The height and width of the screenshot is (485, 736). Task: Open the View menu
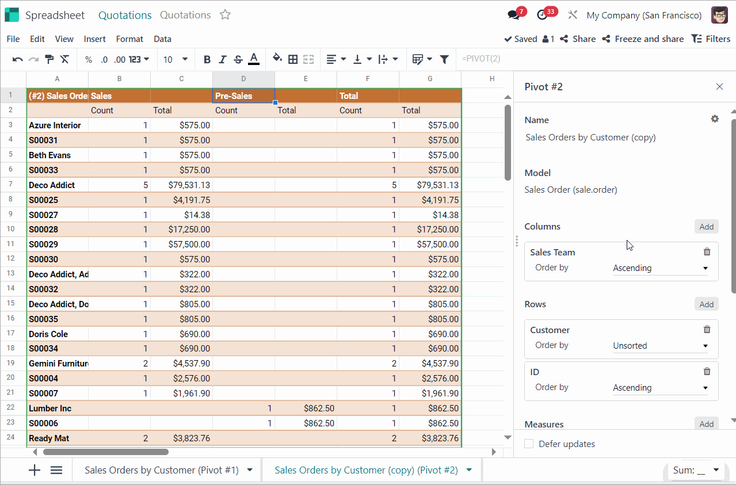[64, 39]
